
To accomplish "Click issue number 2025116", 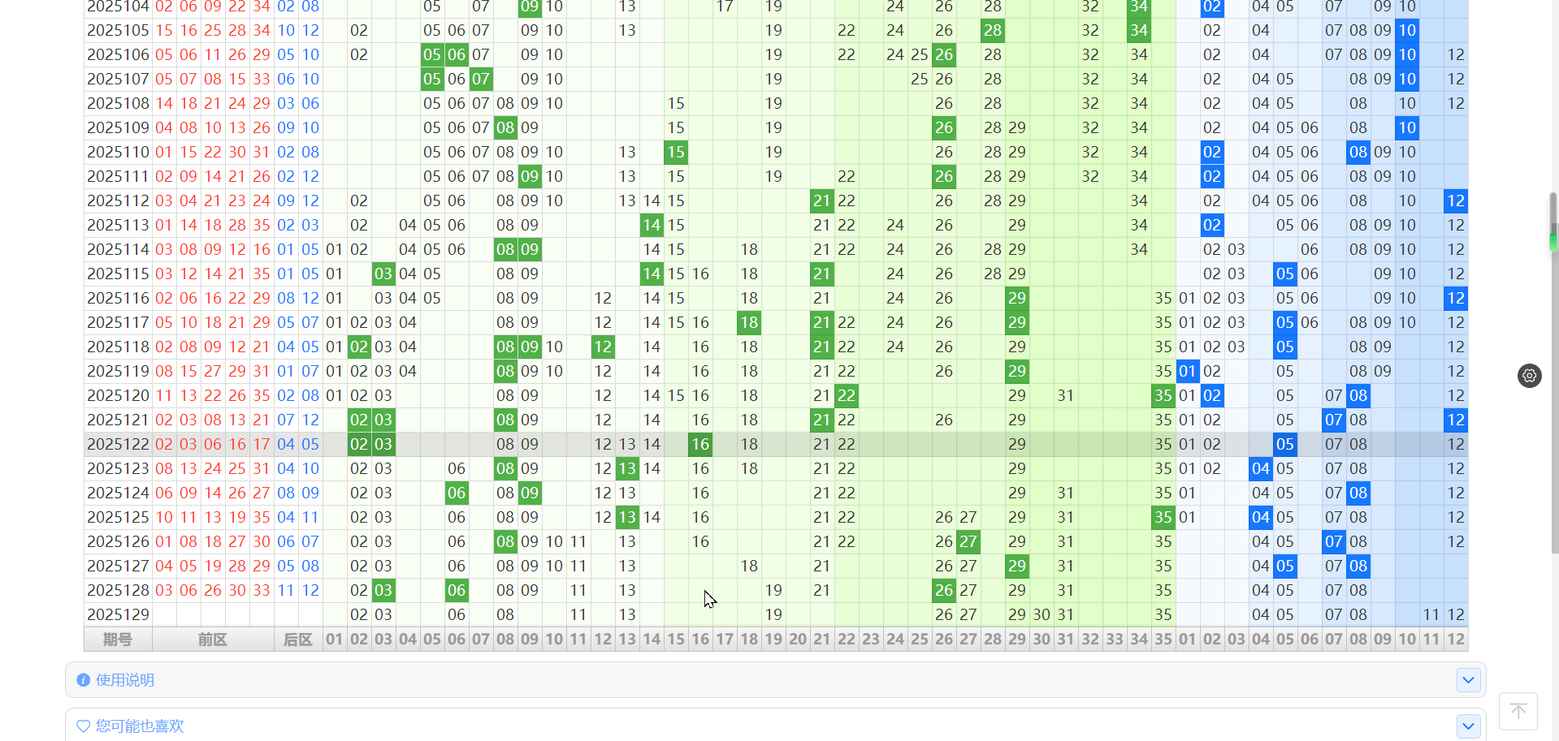I will point(118,298).
